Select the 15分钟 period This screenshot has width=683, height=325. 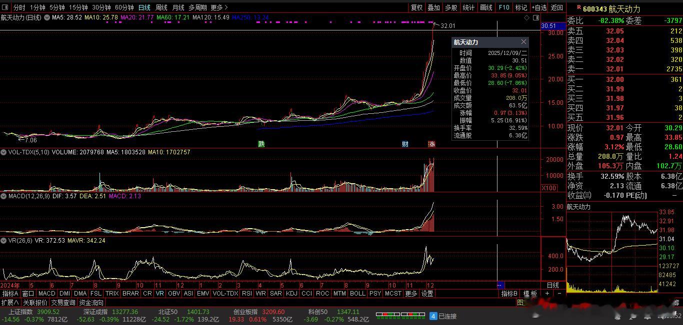[x=78, y=7]
